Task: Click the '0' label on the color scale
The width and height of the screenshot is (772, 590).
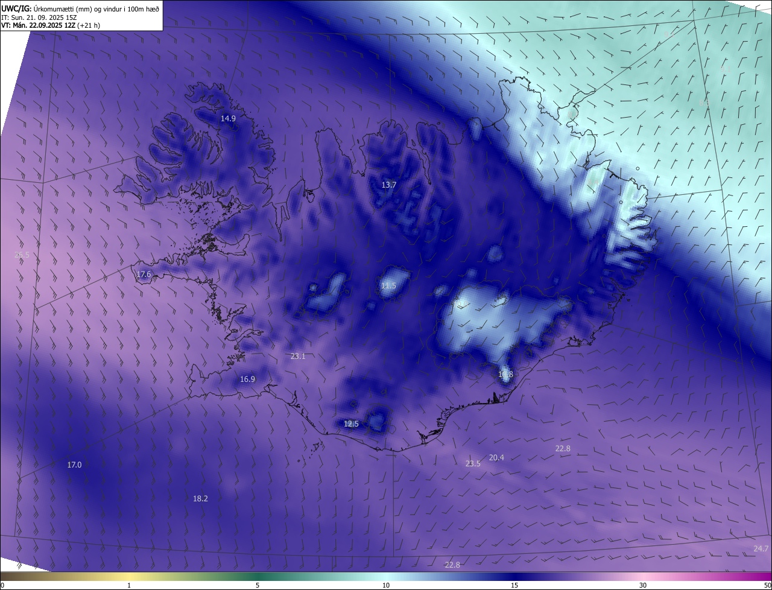Action: click(x=2, y=586)
